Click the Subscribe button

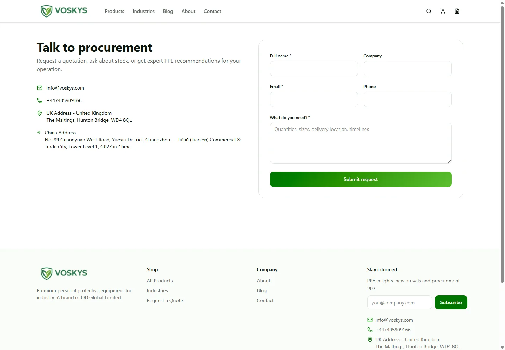pos(451,302)
